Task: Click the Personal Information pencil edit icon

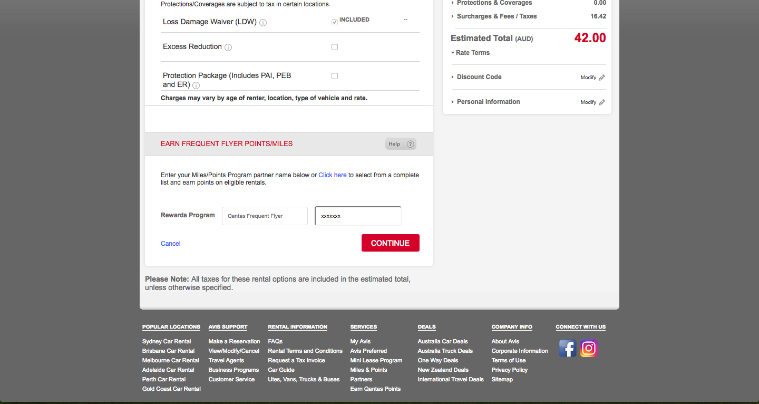Action: tap(602, 102)
